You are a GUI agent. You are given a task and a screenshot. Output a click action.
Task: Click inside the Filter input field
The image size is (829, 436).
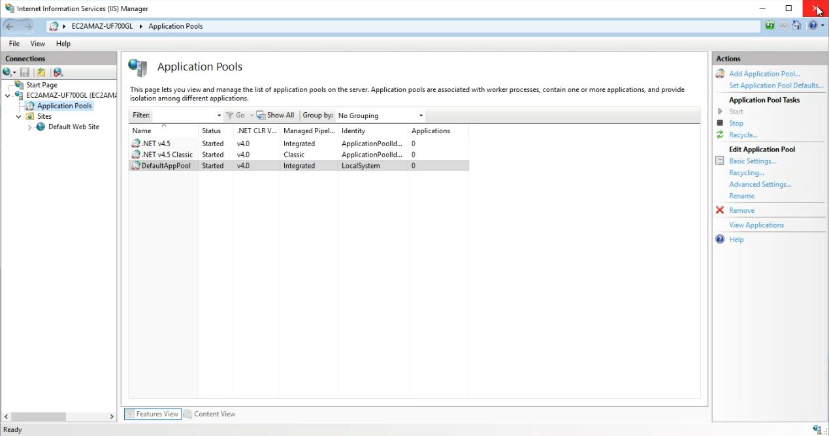pos(184,116)
